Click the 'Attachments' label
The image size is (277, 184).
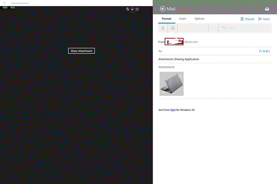point(166,67)
